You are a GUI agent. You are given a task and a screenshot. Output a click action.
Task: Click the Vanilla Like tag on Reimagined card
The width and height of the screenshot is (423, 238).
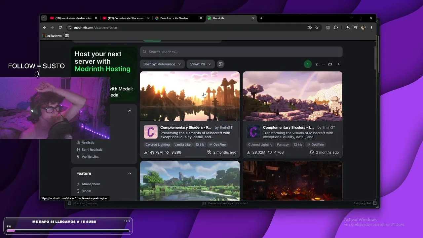pos(182,144)
